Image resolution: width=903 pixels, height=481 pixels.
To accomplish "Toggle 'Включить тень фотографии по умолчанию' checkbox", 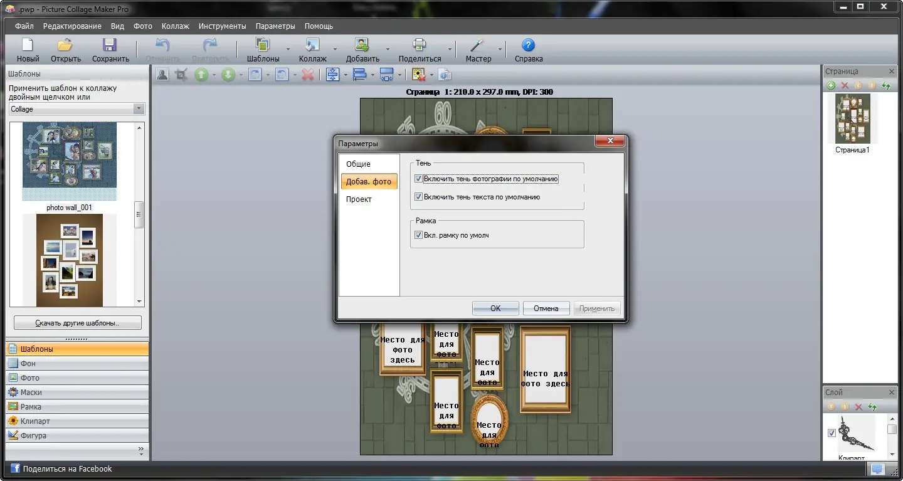I will pos(418,179).
